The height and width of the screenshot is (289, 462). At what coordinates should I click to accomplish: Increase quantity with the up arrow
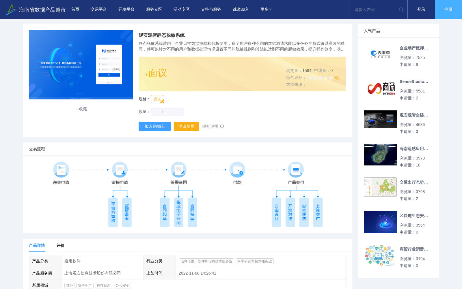pyautogui.click(x=180, y=110)
